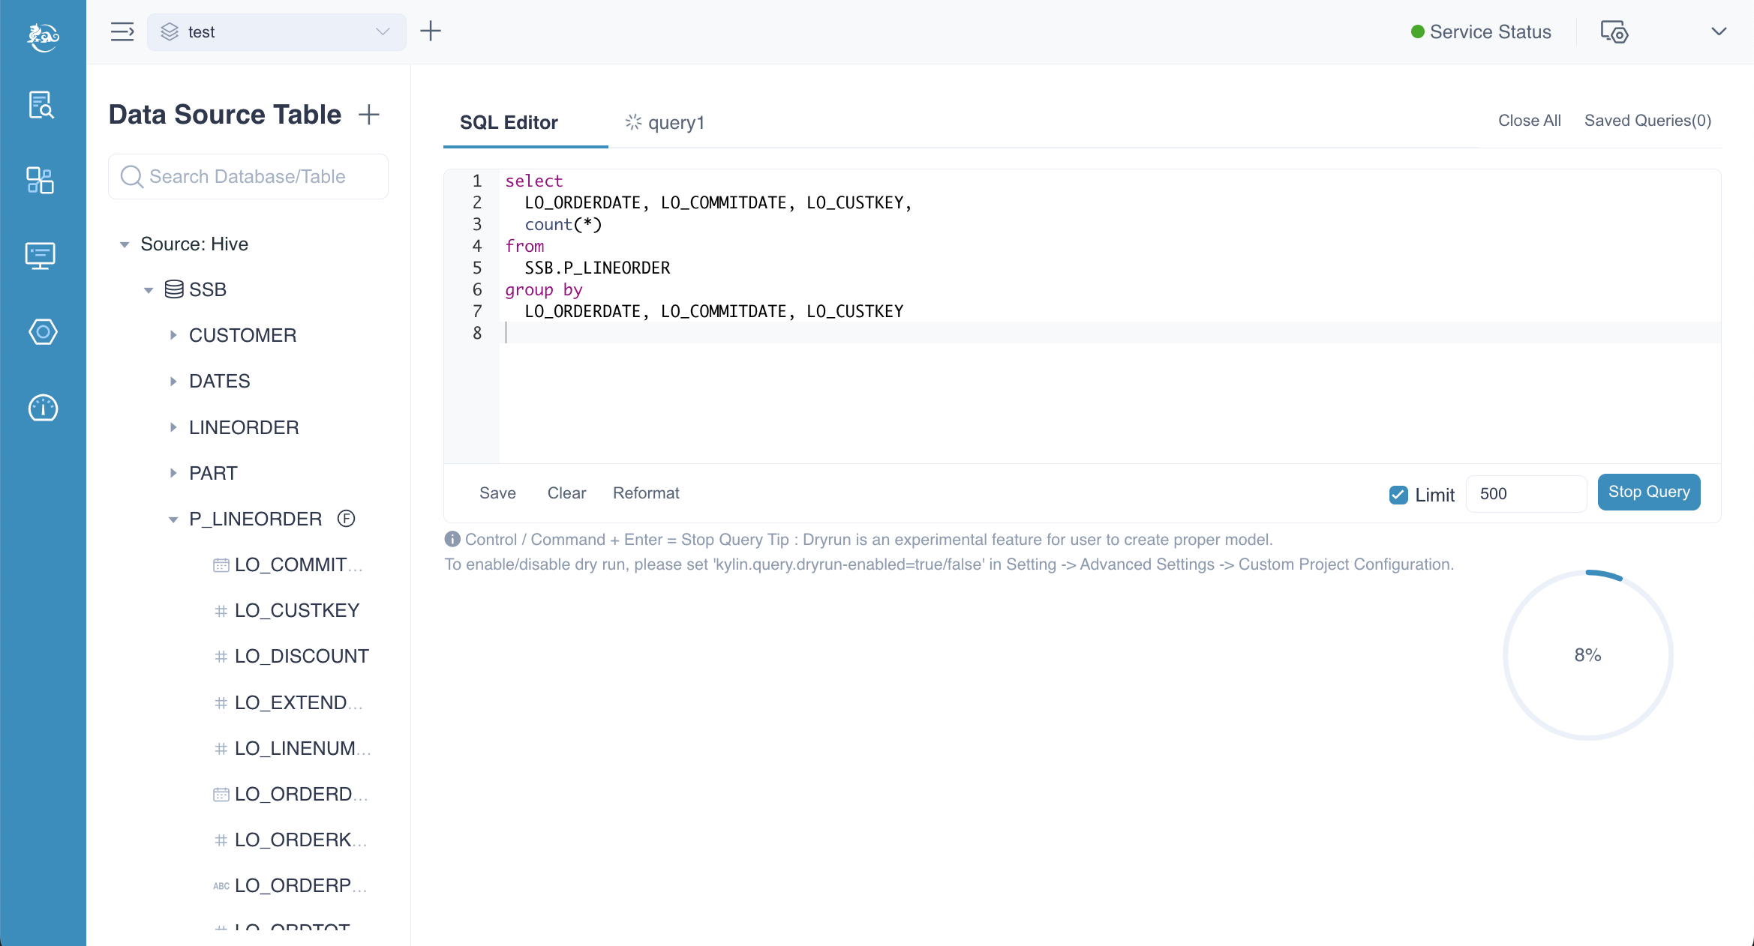The height and width of the screenshot is (946, 1754).
Task: Click the Reformat button
Action: 646,493
